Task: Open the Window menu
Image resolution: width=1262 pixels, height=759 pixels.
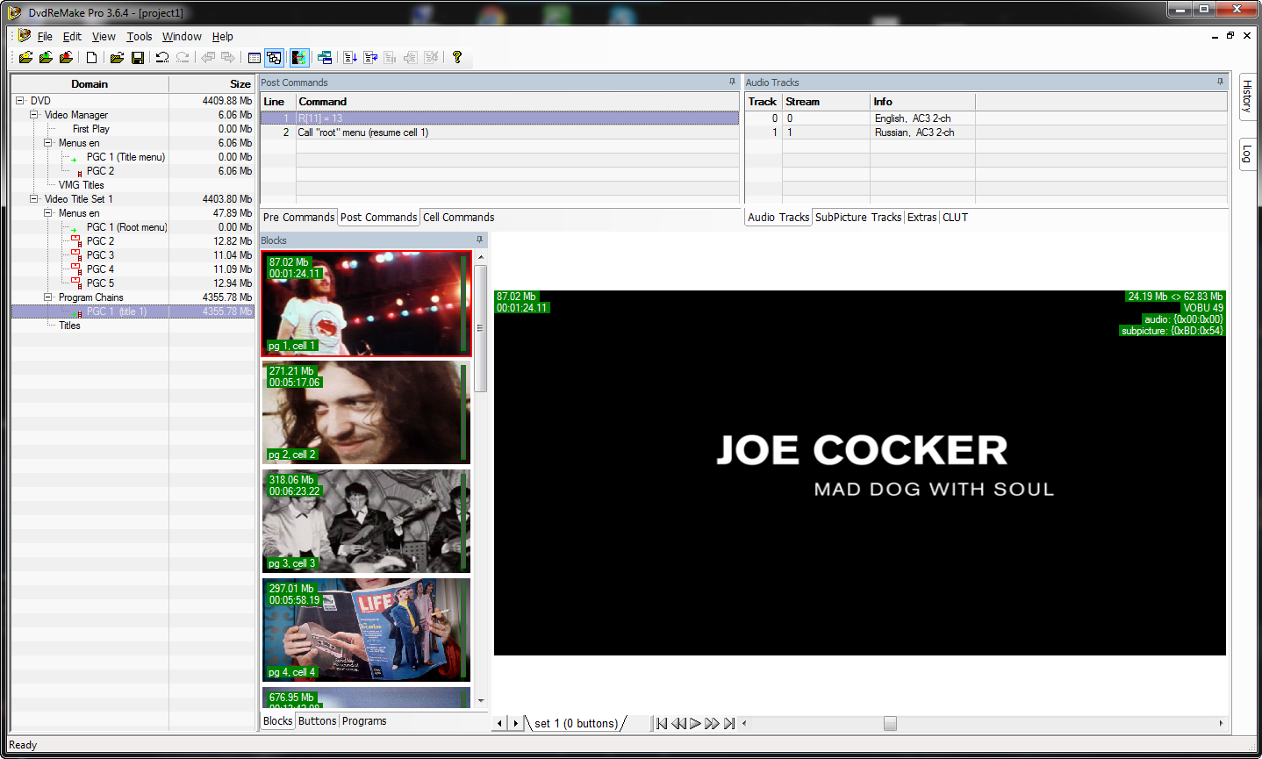Action: [182, 37]
